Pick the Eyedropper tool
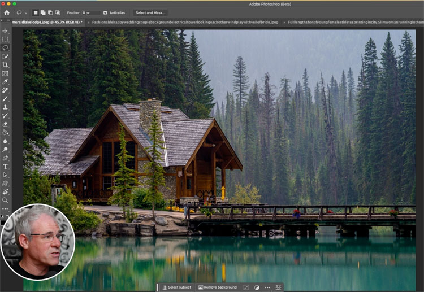The width and height of the screenshot is (424, 292). [x=5, y=82]
